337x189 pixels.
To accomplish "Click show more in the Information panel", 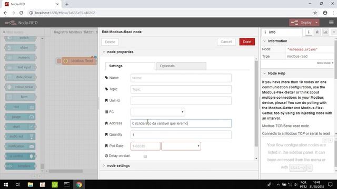I will pyautogui.click(x=325, y=63).
